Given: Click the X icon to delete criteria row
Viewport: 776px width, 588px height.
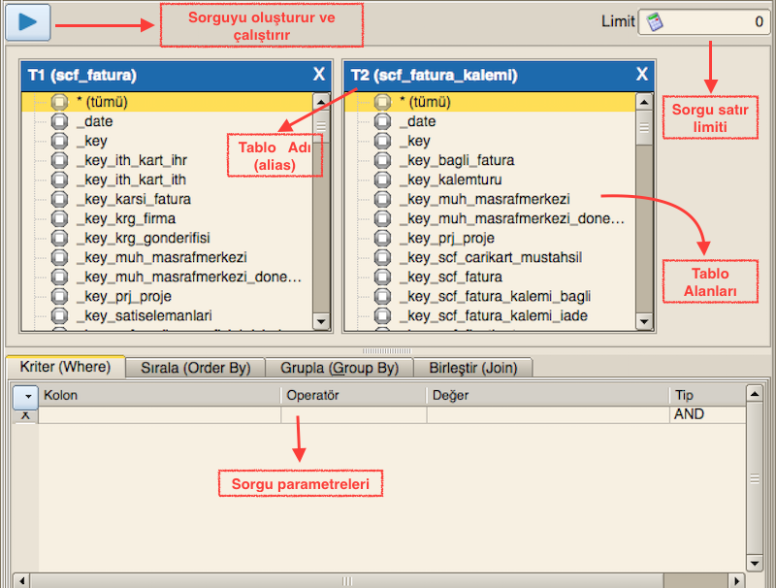Looking at the screenshot, I should click(x=25, y=415).
